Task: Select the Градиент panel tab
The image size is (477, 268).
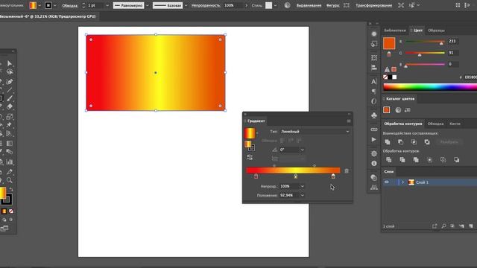Action: [x=256, y=121]
